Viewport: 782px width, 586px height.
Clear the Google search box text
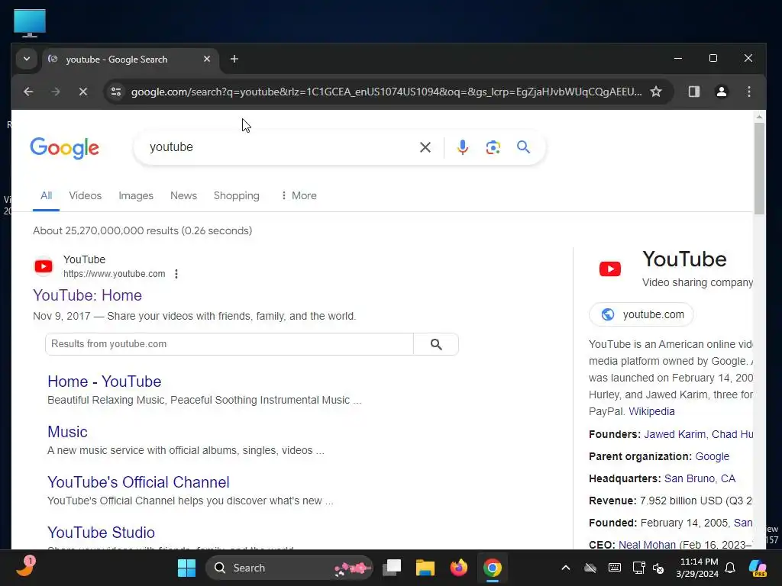[x=425, y=147]
